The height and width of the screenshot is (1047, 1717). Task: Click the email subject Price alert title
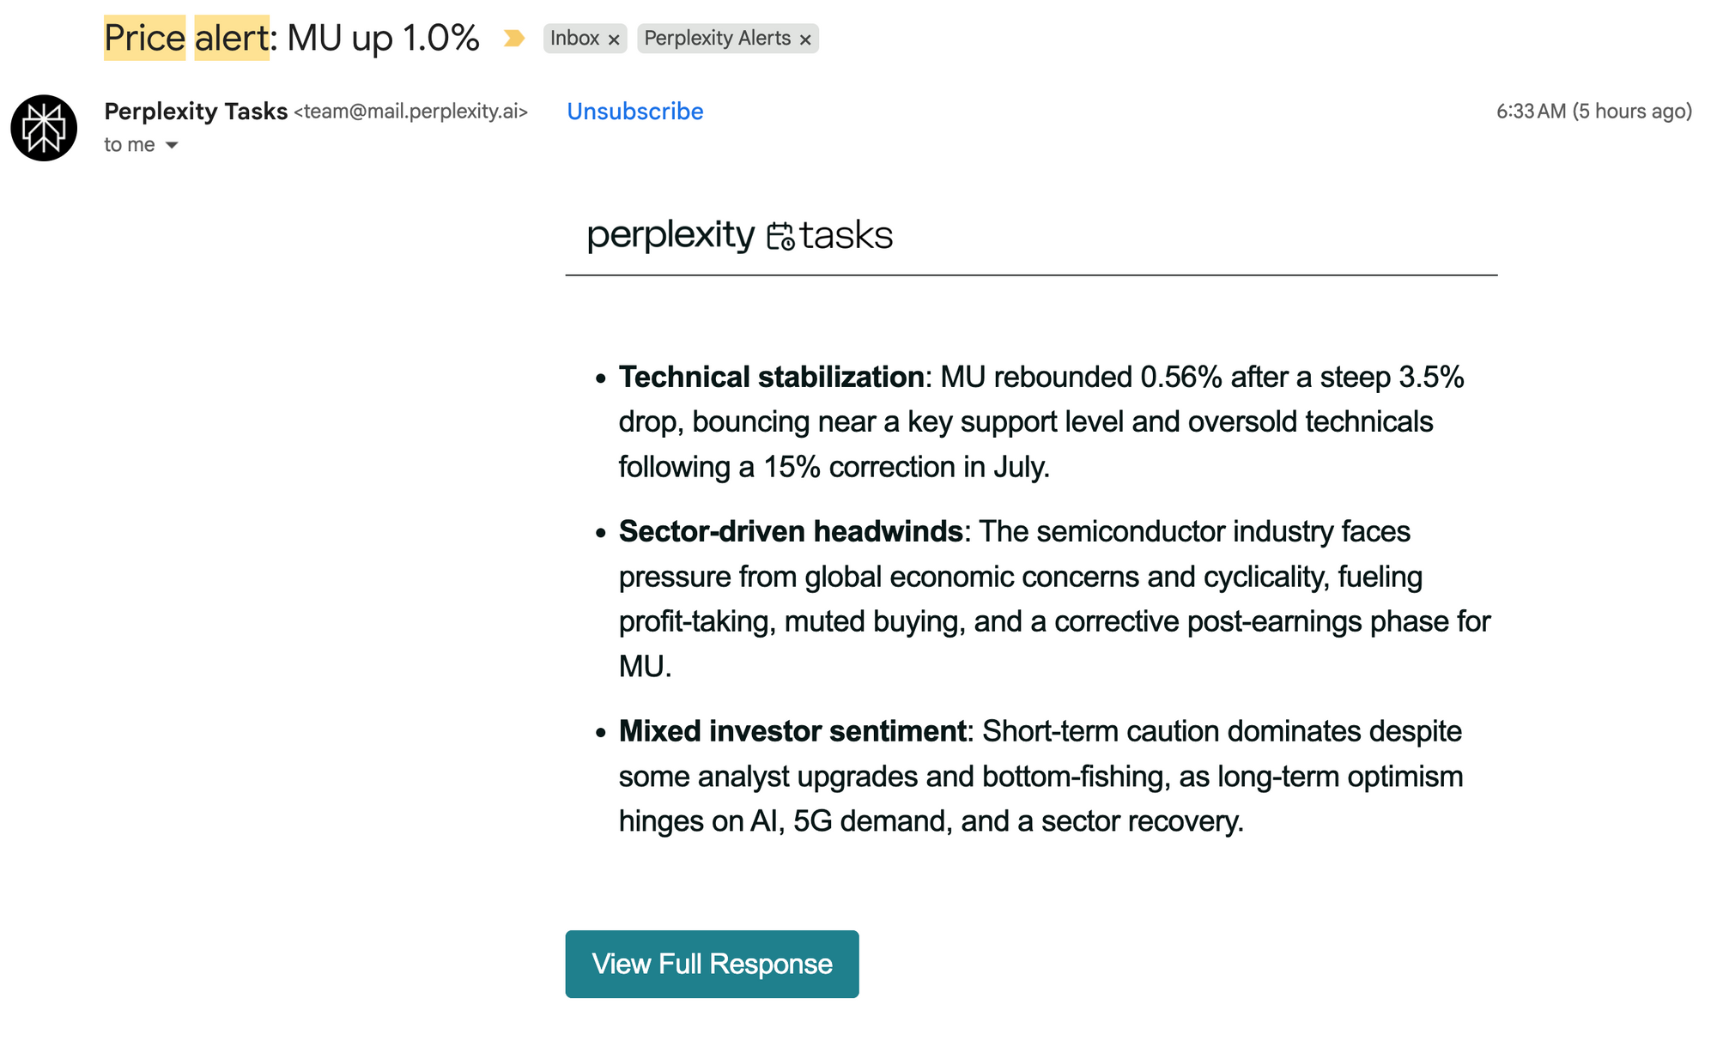point(292,39)
